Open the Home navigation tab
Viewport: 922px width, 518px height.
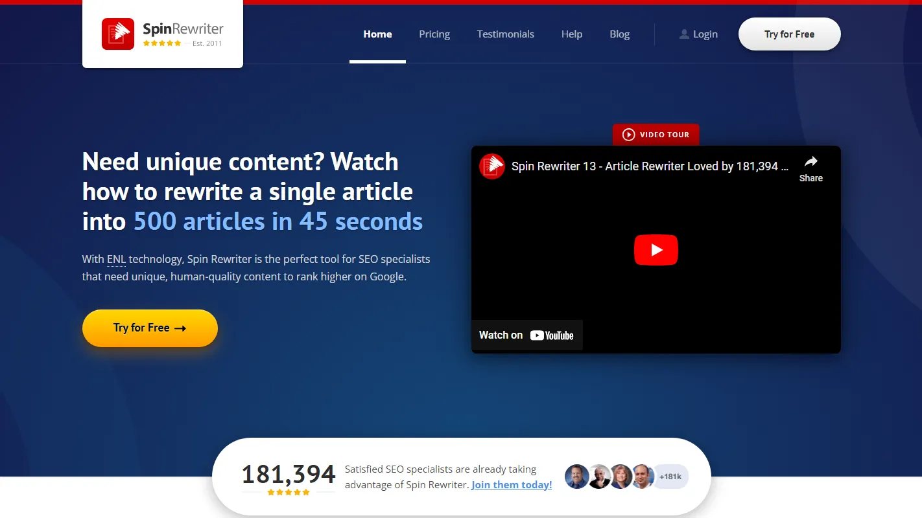click(x=377, y=34)
